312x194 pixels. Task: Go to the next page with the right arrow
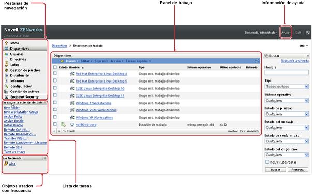(59, 131)
